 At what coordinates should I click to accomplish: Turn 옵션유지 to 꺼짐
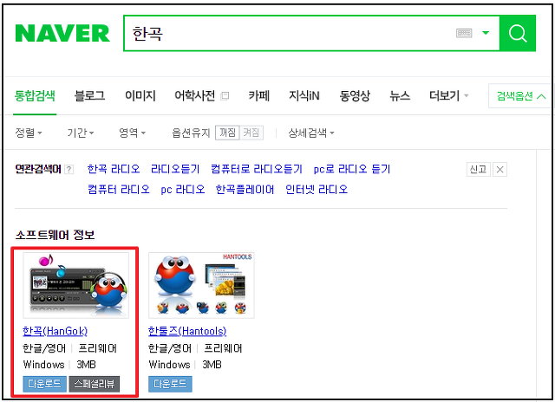pos(227,133)
